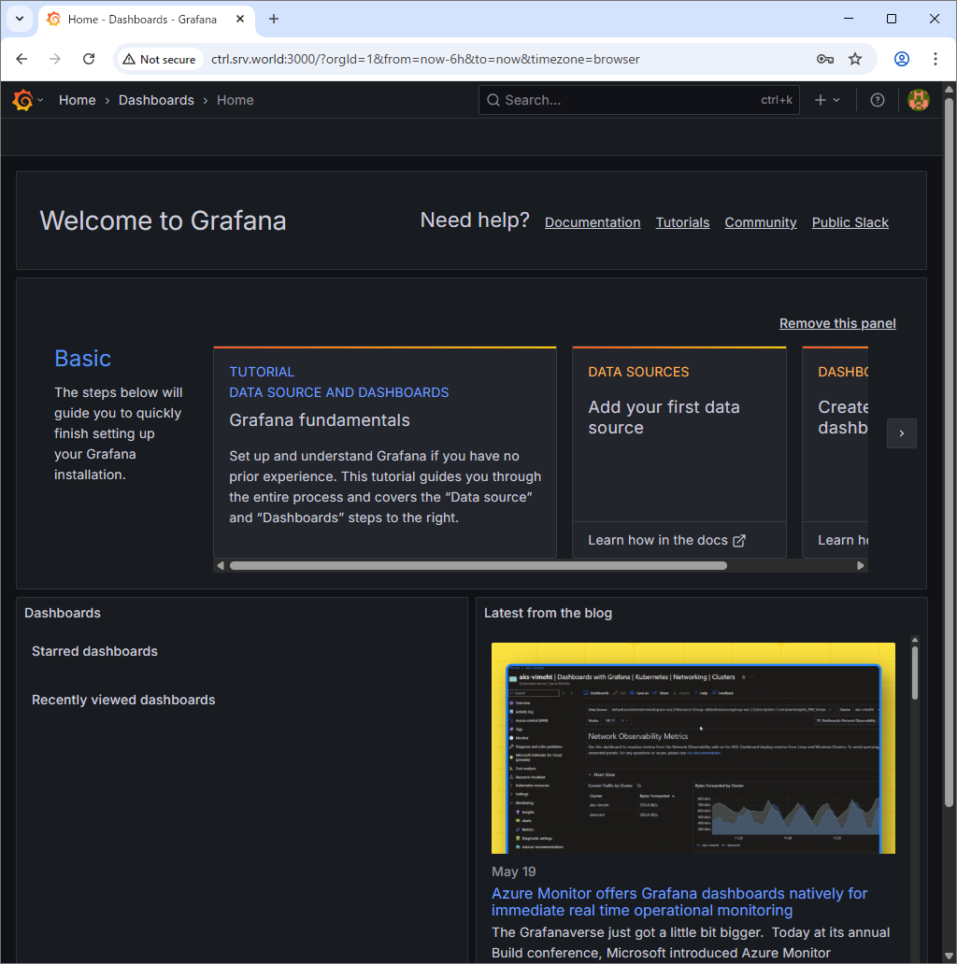This screenshot has width=957, height=964.
Task: Reload the page
Action: pyautogui.click(x=89, y=59)
